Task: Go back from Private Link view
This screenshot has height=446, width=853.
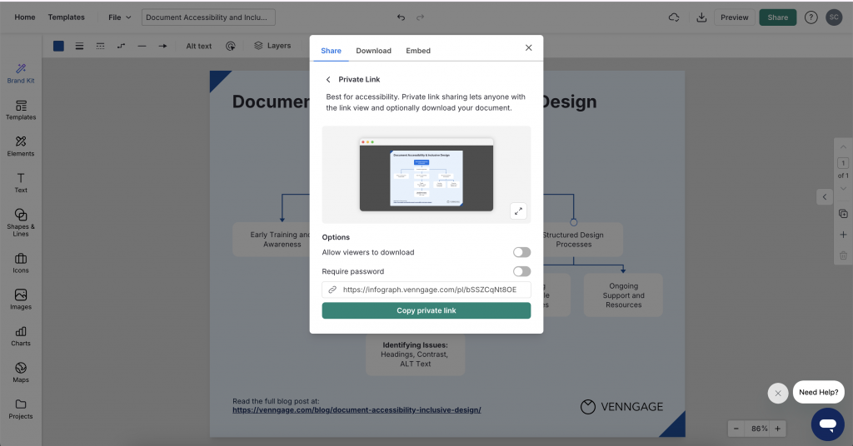Action: pos(328,79)
